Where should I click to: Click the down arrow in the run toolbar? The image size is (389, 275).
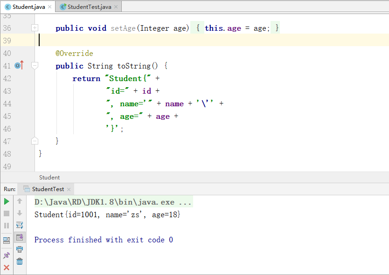(20, 213)
